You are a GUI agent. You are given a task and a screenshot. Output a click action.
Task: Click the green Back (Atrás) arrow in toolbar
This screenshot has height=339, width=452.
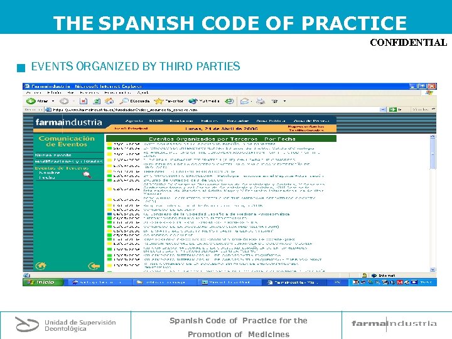click(31, 101)
